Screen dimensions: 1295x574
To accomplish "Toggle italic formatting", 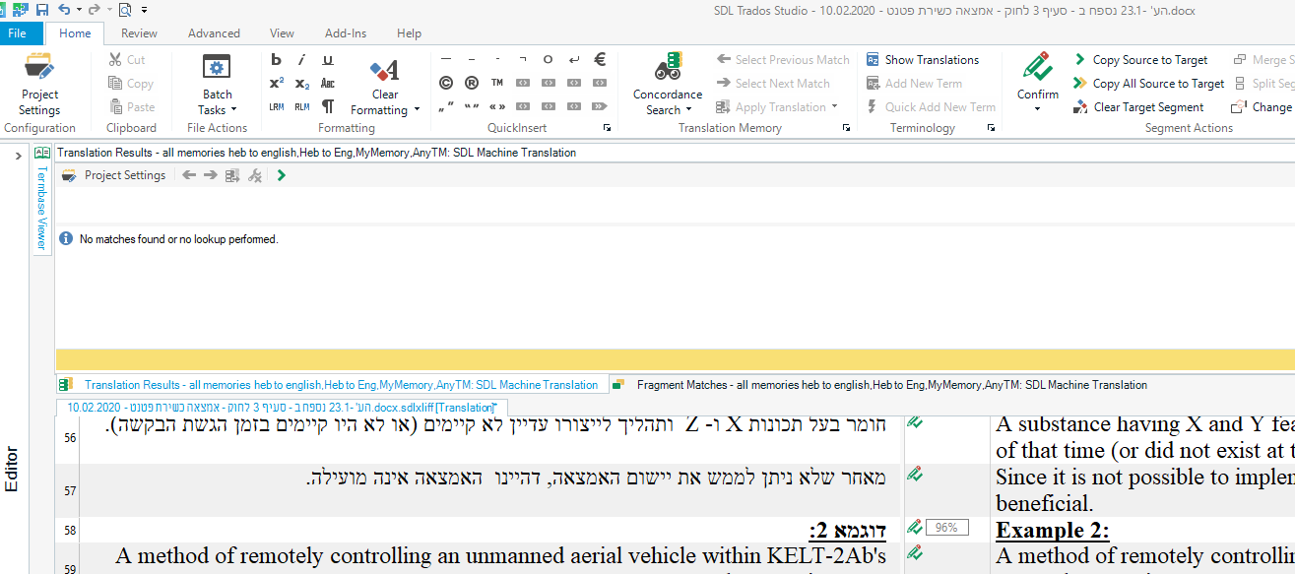I will (x=301, y=59).
